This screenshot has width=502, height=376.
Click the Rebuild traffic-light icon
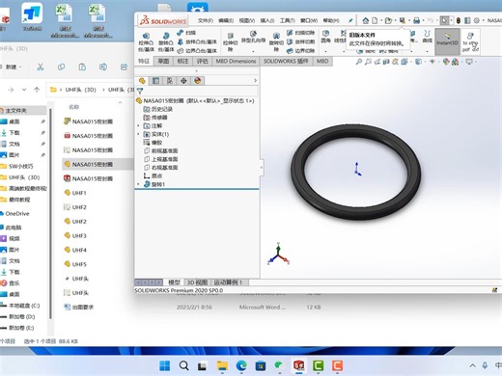tap(459, 20)
